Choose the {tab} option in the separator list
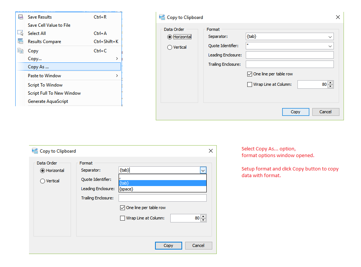The image size is (361, 267). click(x=162, y=183)
